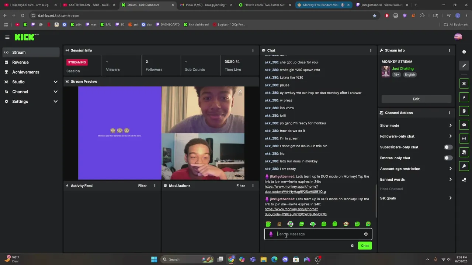Viewport: 472px width, 265px height.
Task: Click Just Chatting category link
Action: point(403,68)
